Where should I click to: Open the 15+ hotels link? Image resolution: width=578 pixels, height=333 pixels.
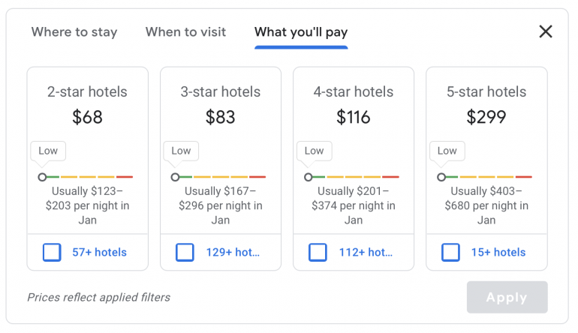498,252
